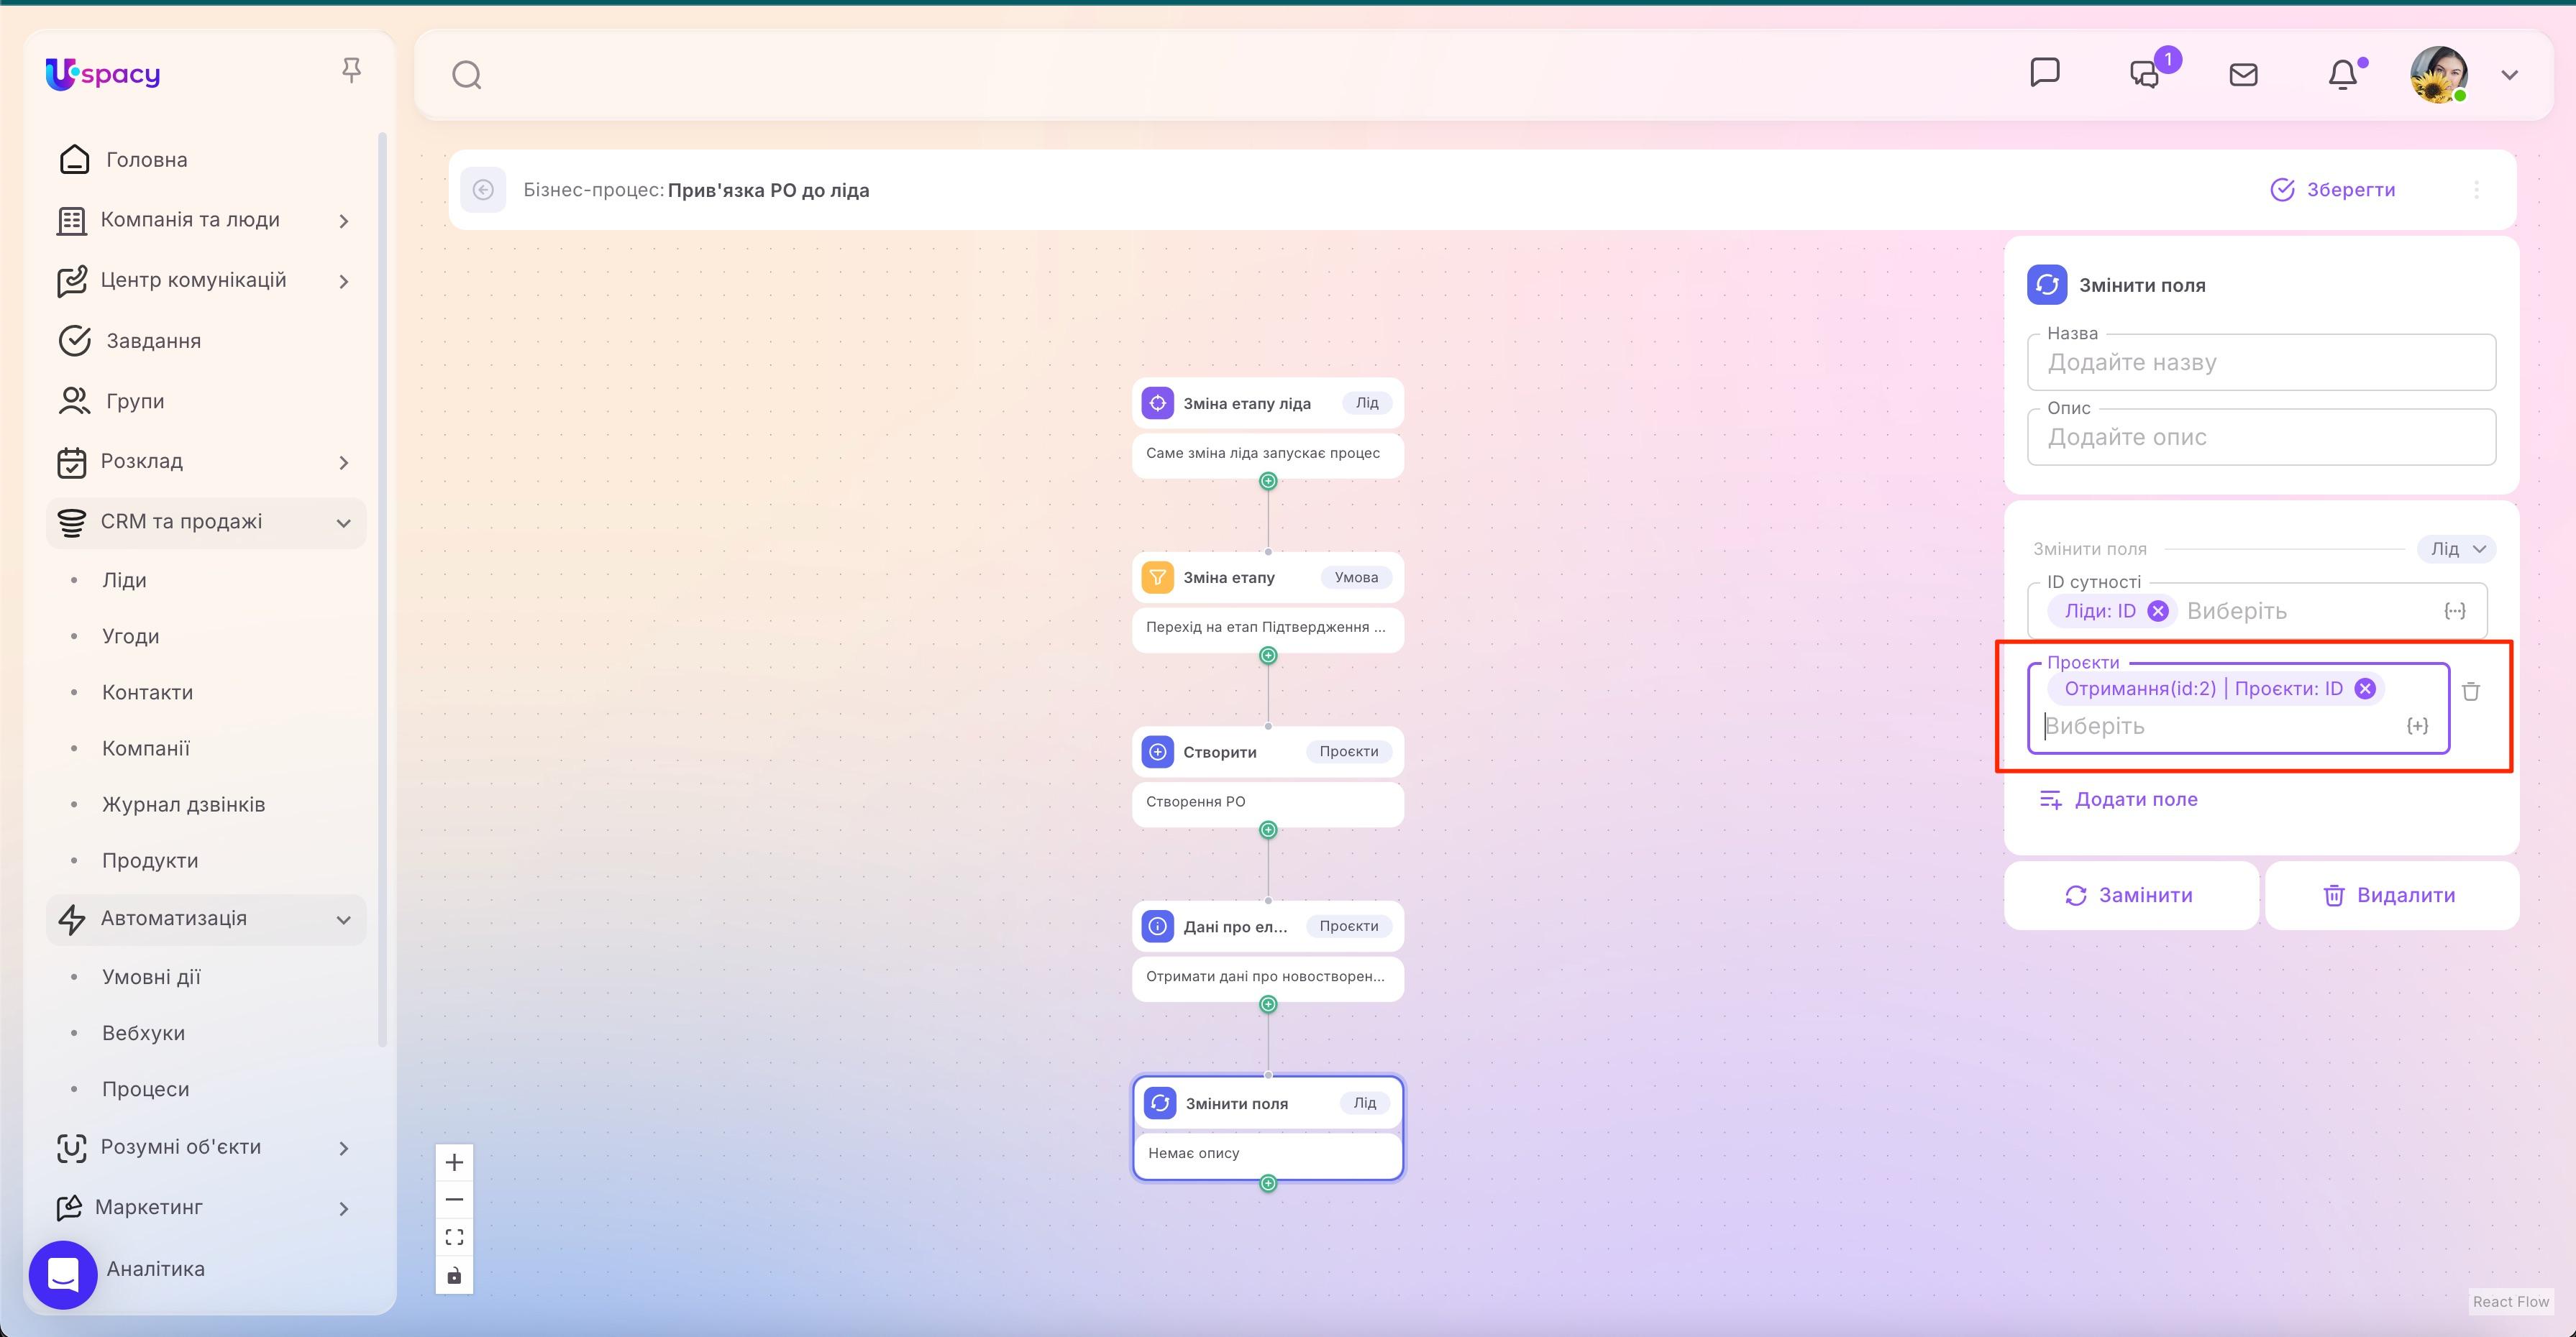
Task: Open the mail envelope icon
Action: [x=2243, y=74]
